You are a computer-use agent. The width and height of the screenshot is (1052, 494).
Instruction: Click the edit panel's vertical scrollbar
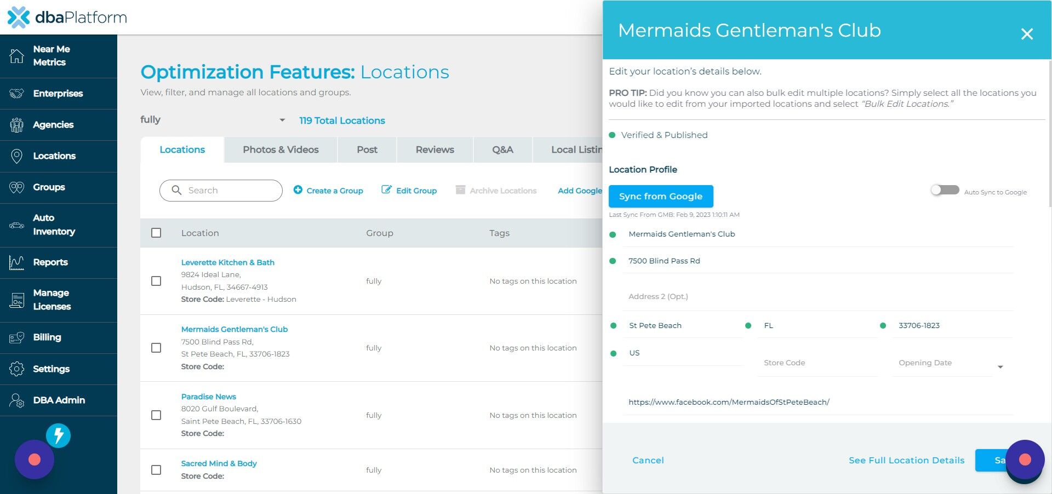pos(1049,134)
